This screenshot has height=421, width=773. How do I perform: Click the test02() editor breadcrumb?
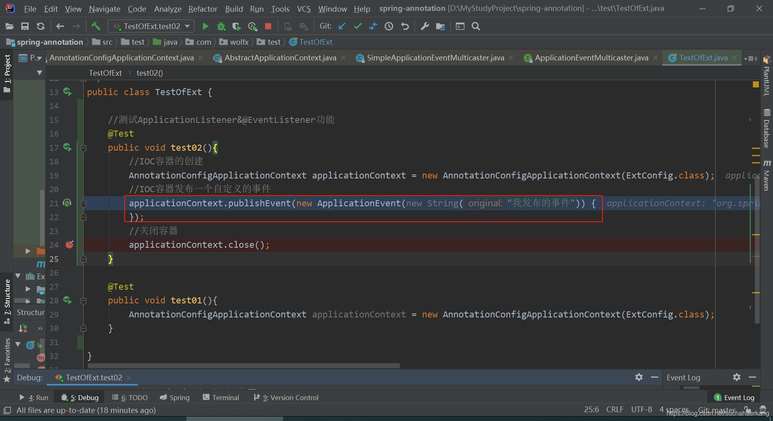coord(150,73)
